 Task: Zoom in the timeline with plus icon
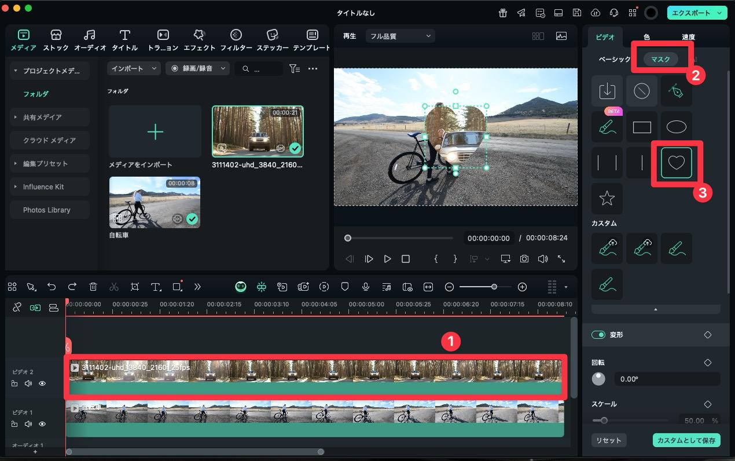point(522,287)
